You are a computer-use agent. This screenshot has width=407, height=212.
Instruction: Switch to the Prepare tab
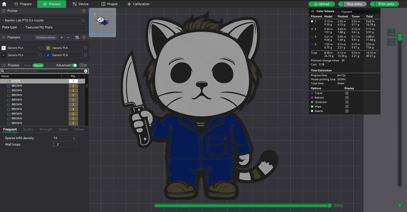[x=23, y=4]
